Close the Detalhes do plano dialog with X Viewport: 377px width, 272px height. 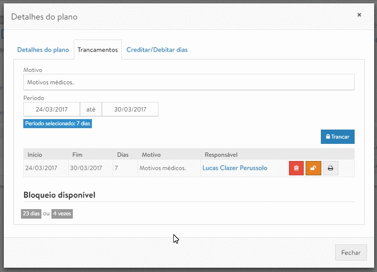[359, 15]
